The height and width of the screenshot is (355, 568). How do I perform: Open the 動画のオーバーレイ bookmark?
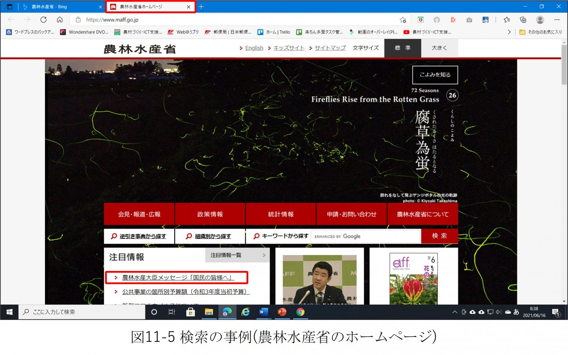[373, 32]
